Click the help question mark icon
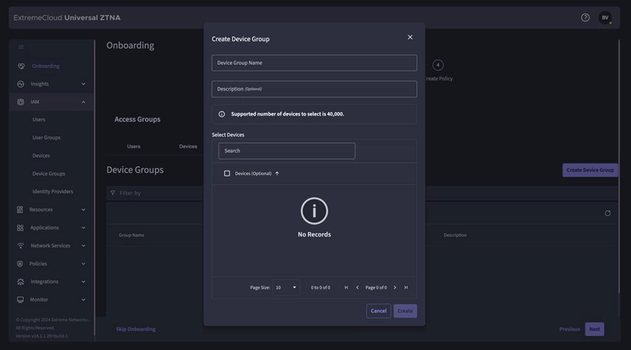 (x=585, y=17)
